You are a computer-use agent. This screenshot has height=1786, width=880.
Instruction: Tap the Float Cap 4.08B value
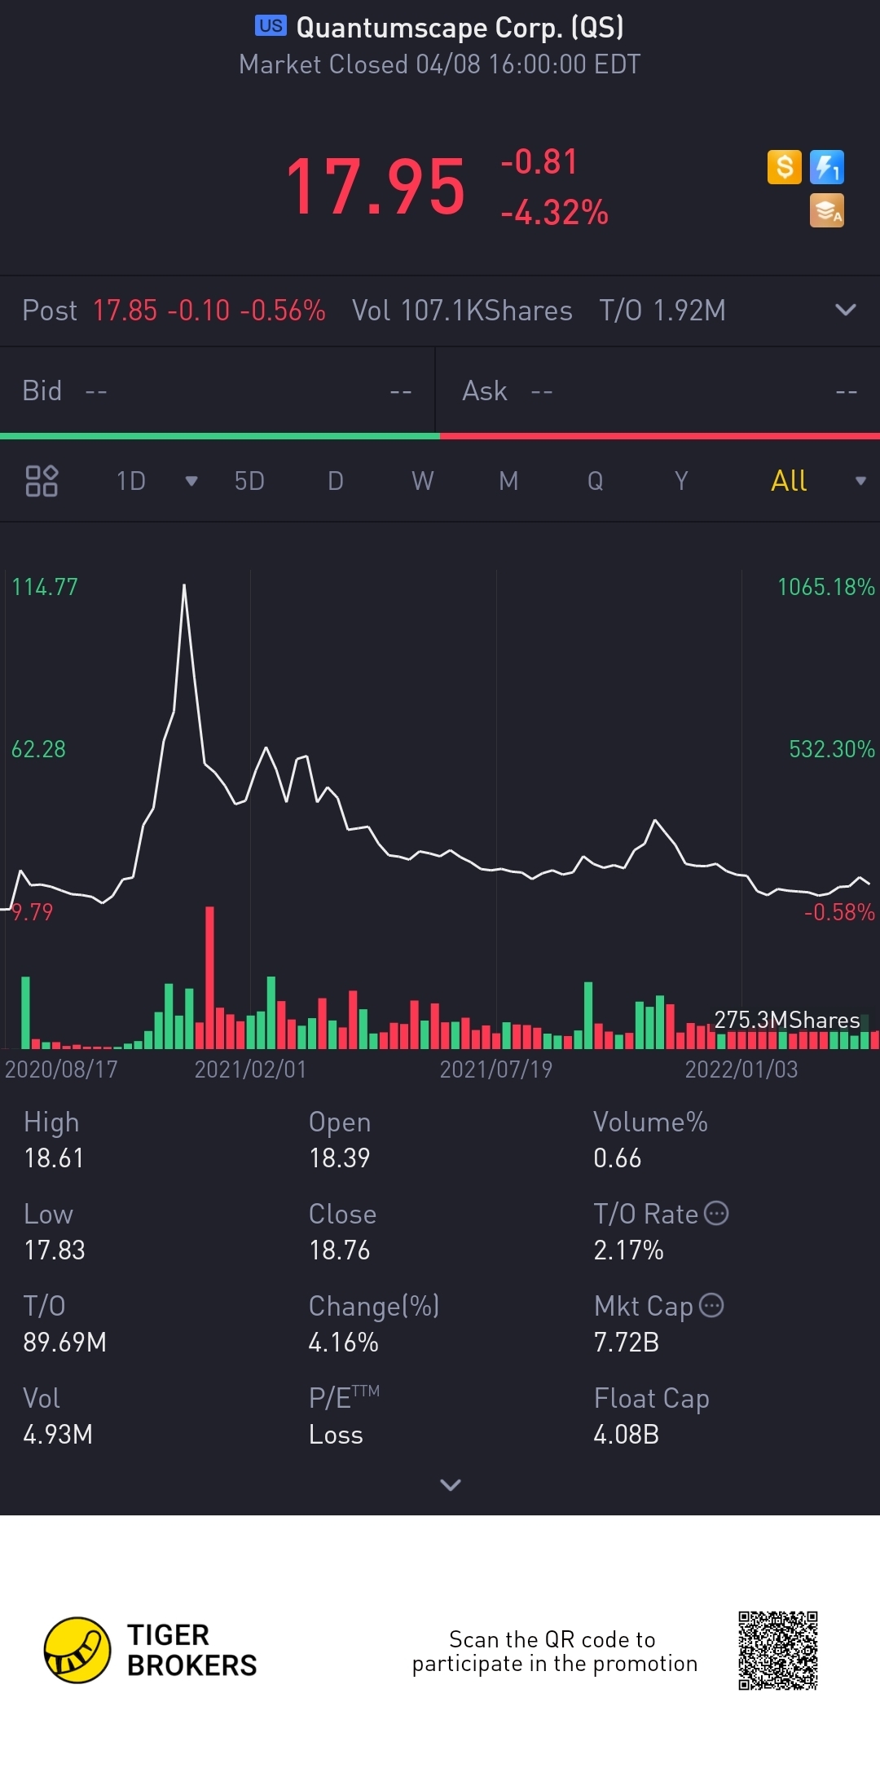point(627,1434)
